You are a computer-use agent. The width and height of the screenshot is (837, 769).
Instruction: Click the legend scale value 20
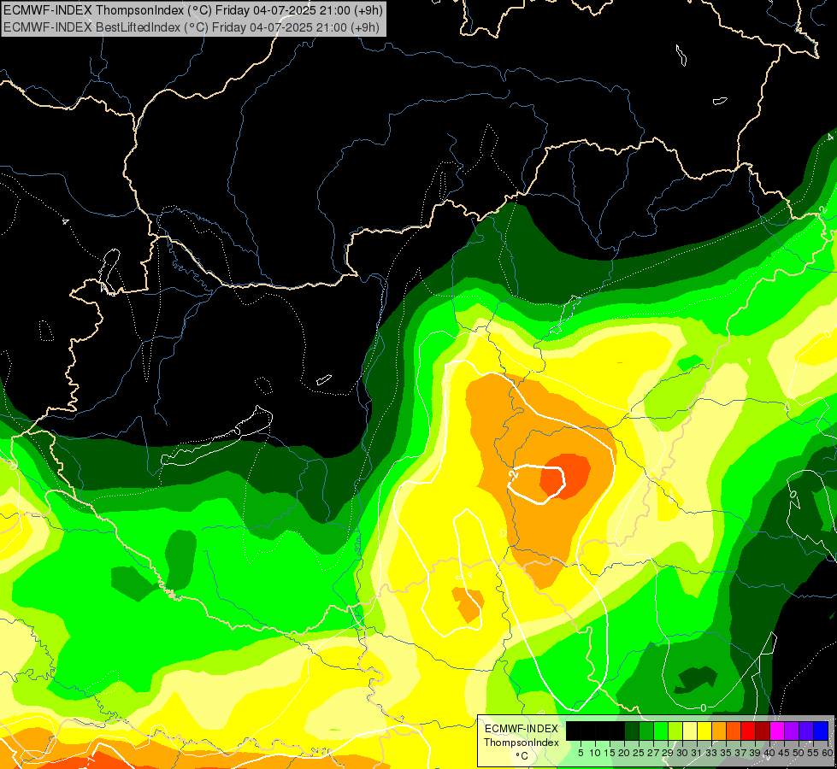(x=623, y=753)
